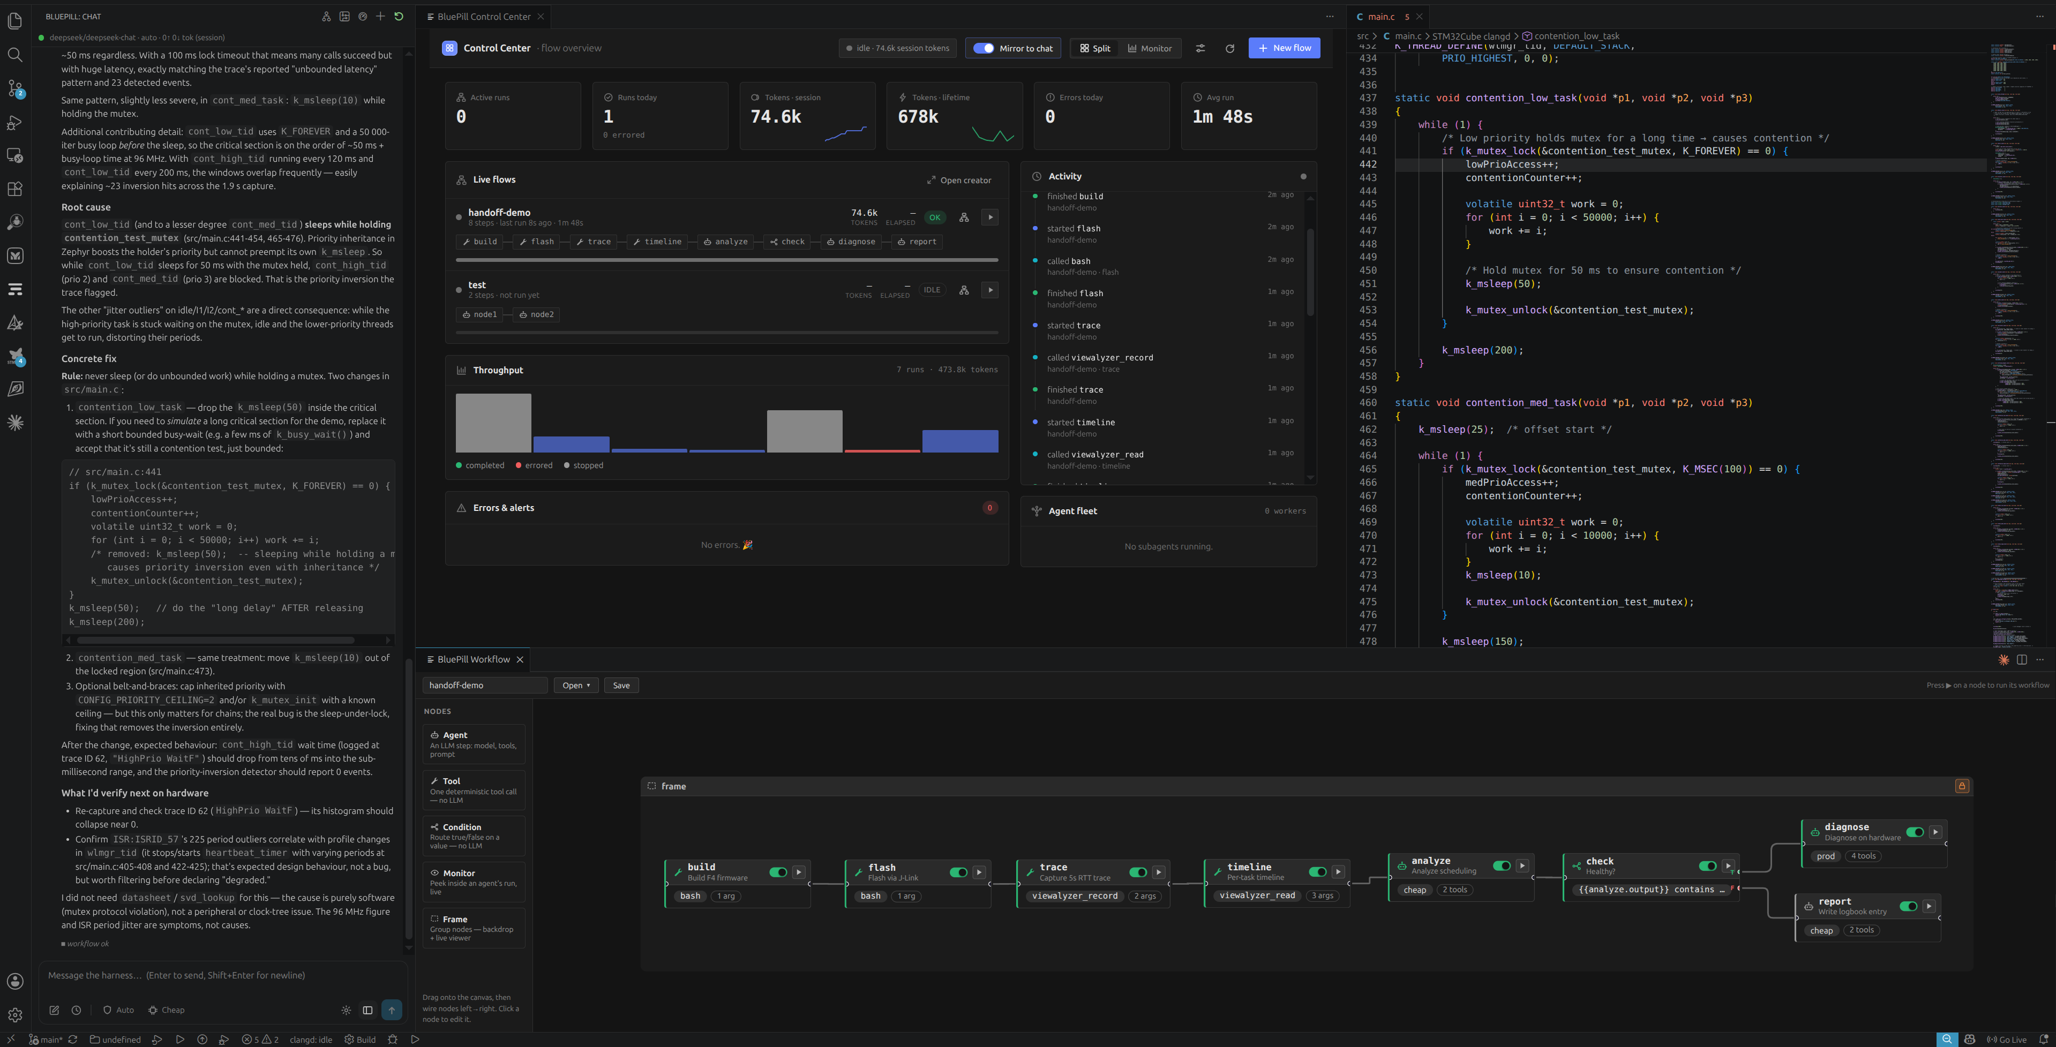Open the Explorer view in activity bar
This screenshot has width=2056, height=1047.
(x=15, y=21)
